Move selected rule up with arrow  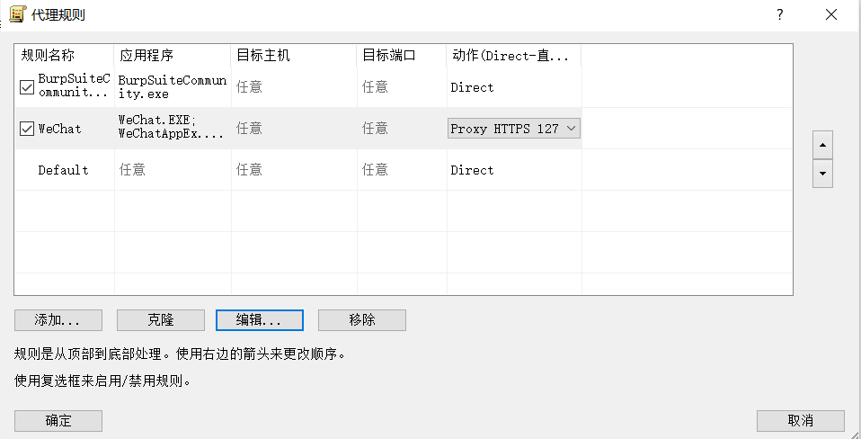click(x=822, y=145)
